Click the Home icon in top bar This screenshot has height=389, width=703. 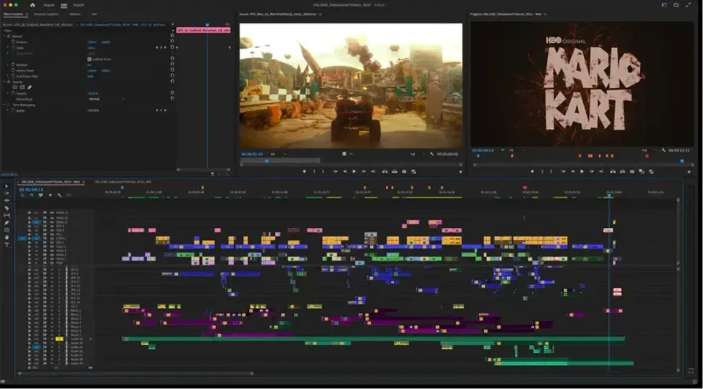coord(32,5)
